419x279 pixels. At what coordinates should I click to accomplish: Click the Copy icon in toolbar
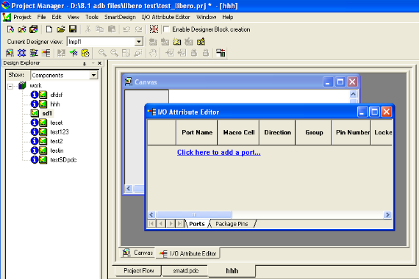click(100, 29)
